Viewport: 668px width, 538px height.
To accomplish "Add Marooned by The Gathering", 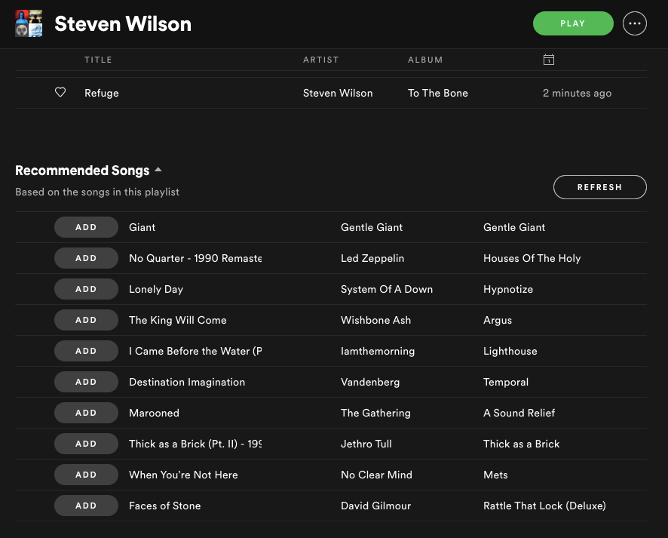I will [x=86, y=413].
